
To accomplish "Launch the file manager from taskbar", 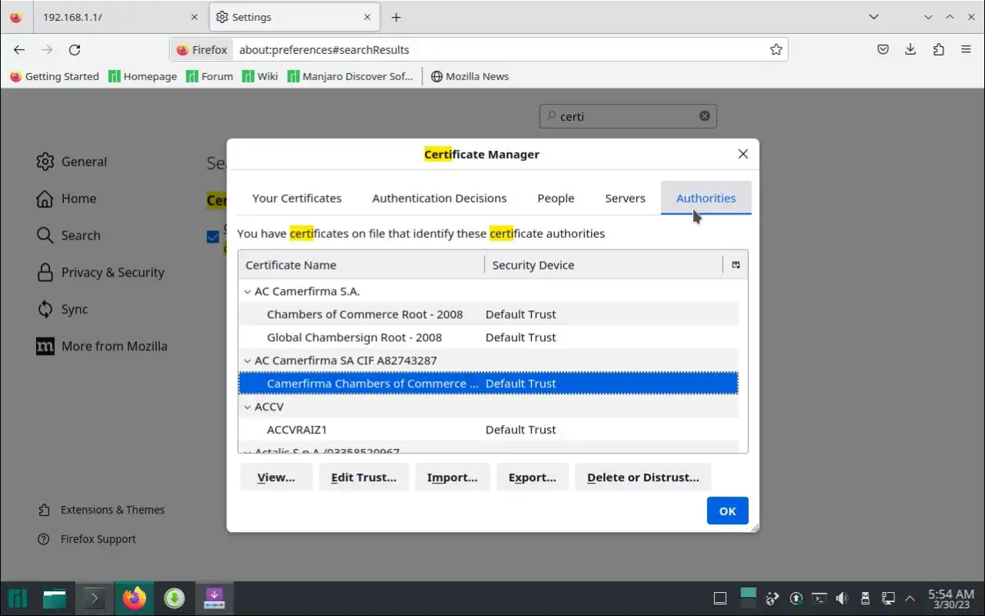I will click(x=54, y=598).
